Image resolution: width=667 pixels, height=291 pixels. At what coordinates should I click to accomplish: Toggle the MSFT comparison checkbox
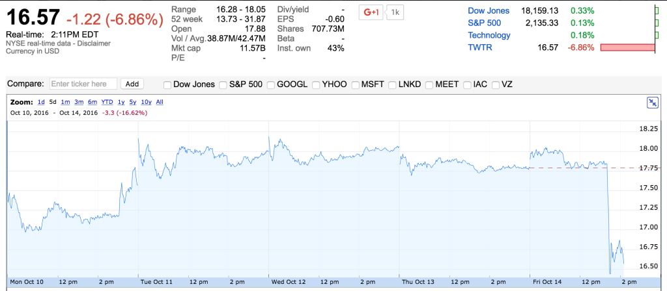(x=354, y=84)
